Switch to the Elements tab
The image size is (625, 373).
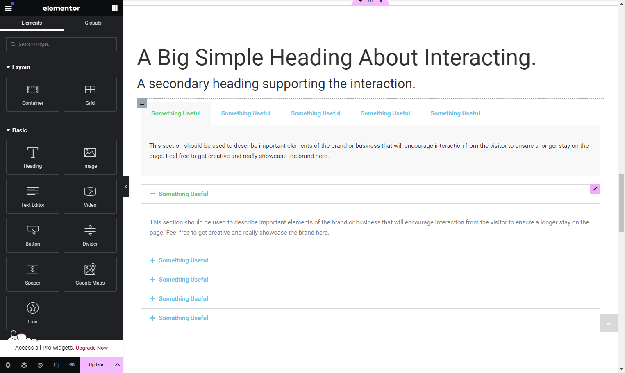pyautogui.click(x=32, y=23)
